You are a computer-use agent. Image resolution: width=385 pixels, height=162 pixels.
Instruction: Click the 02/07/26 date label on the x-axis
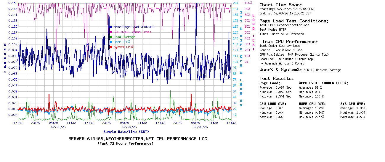pos(129,127)
